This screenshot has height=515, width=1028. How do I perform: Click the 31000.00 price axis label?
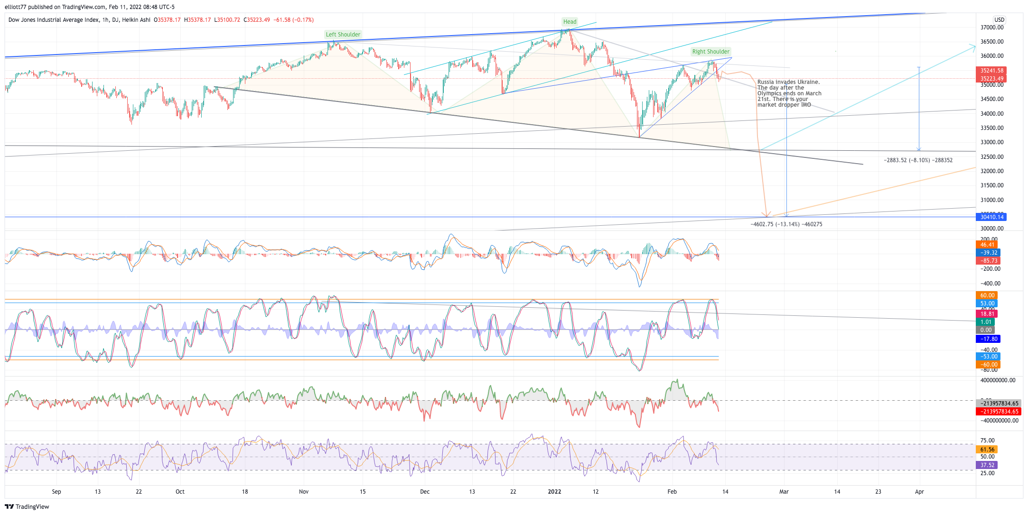tap(992, 200)
